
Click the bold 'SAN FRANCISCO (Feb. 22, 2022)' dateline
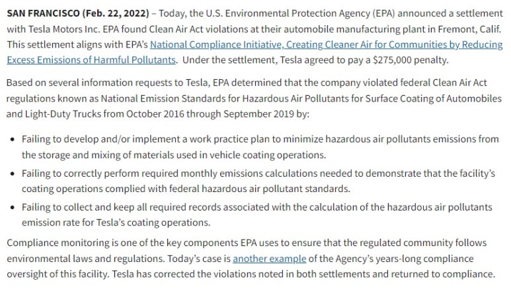(x=78, y=13)
